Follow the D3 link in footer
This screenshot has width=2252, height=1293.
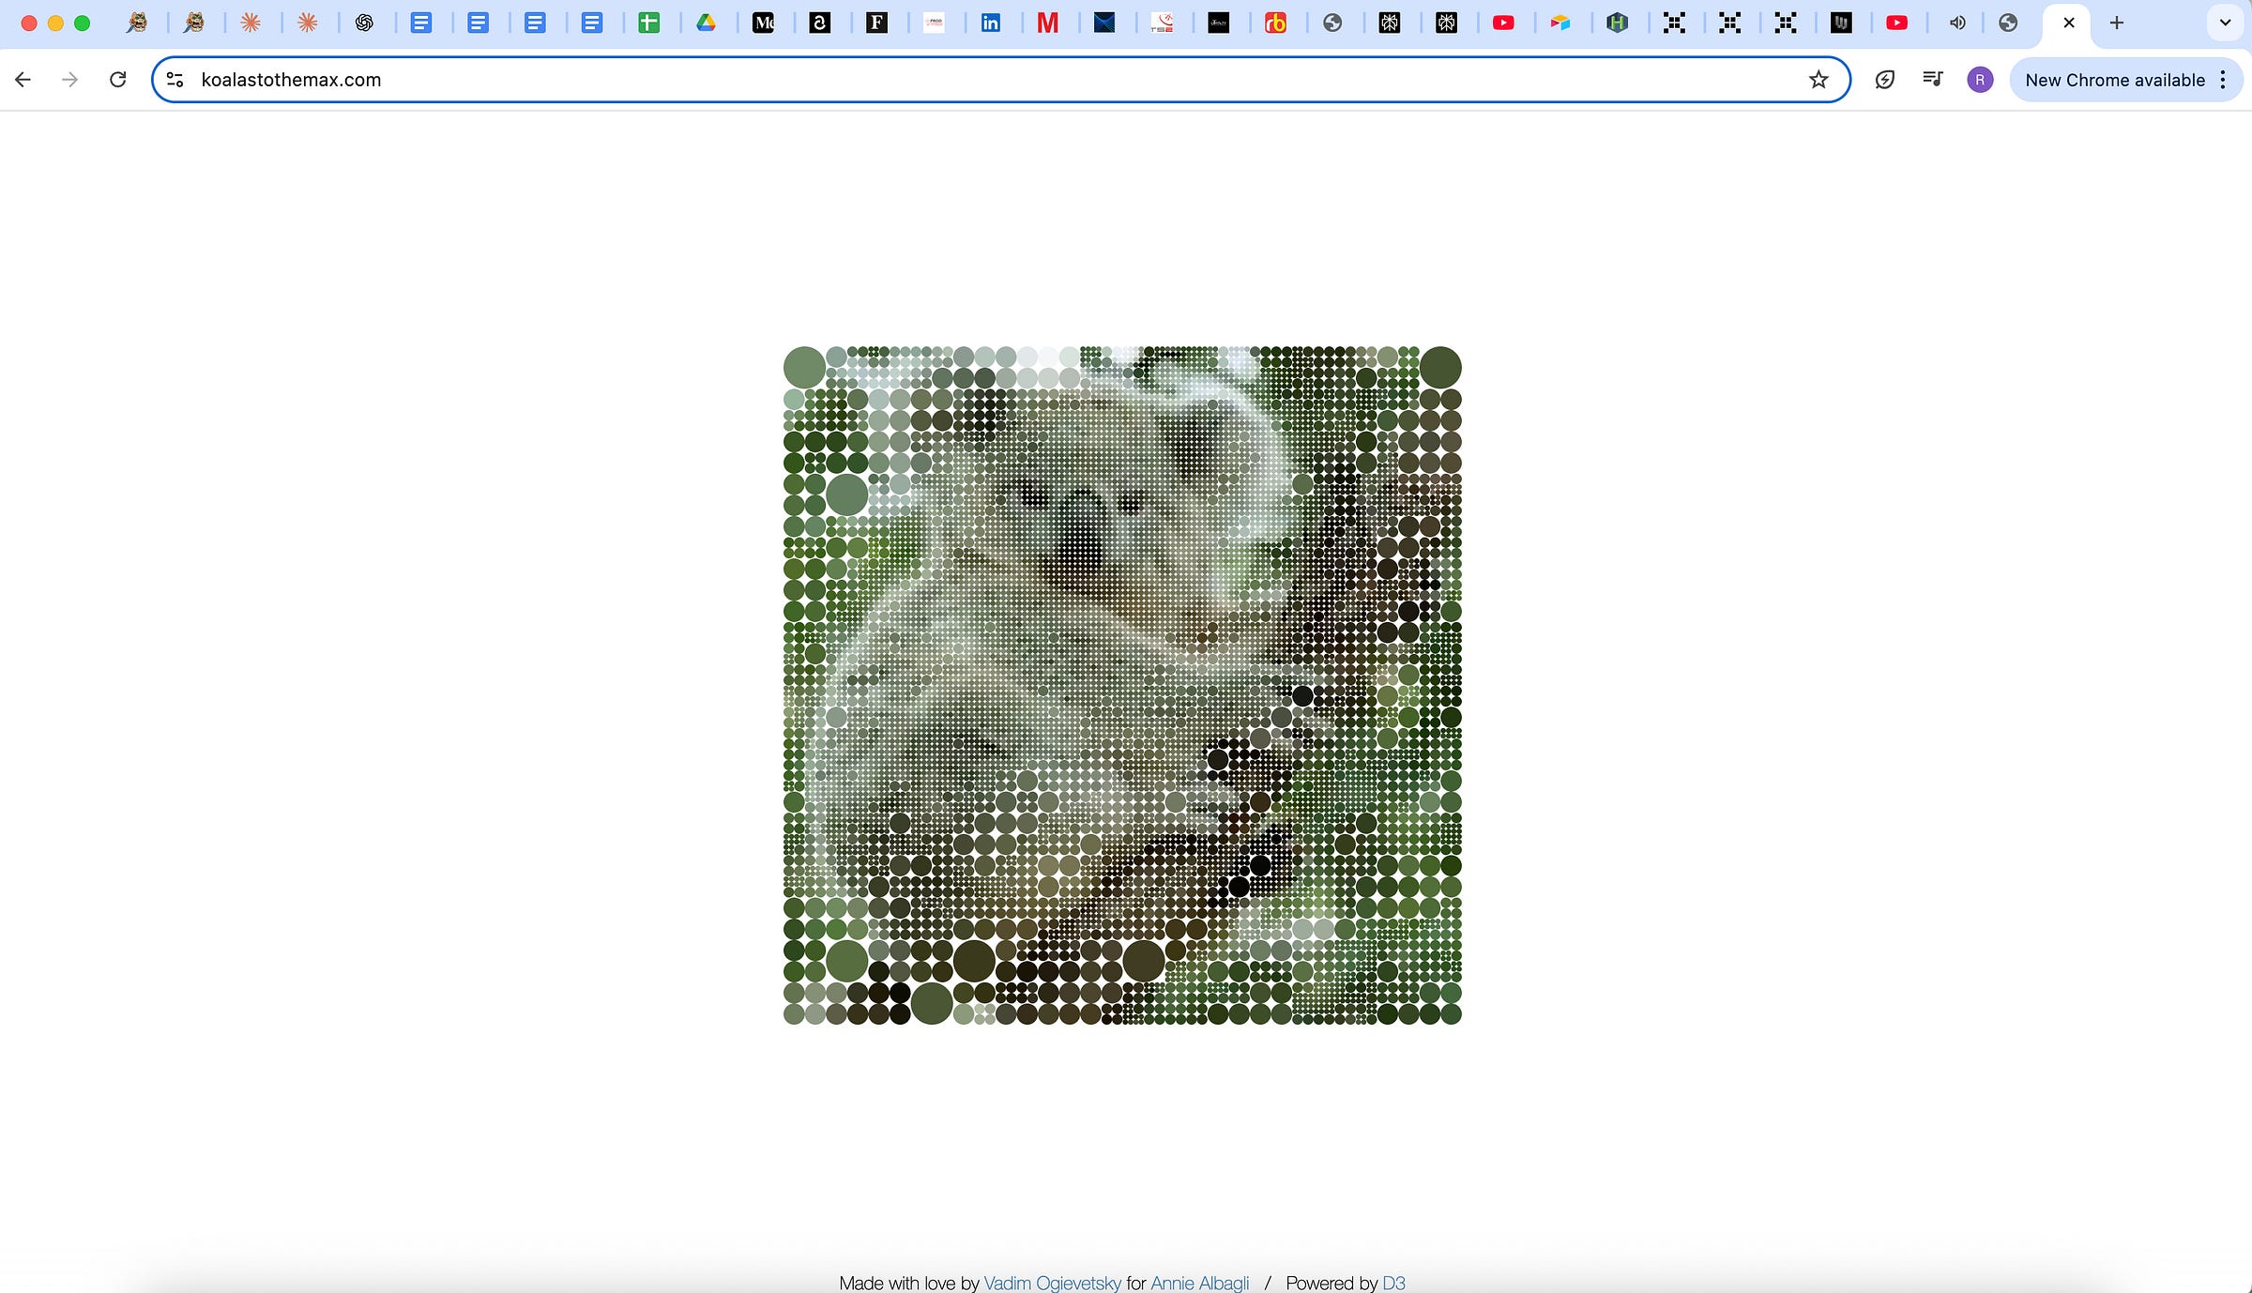pyautogui.click(x=1393, y=1283)
